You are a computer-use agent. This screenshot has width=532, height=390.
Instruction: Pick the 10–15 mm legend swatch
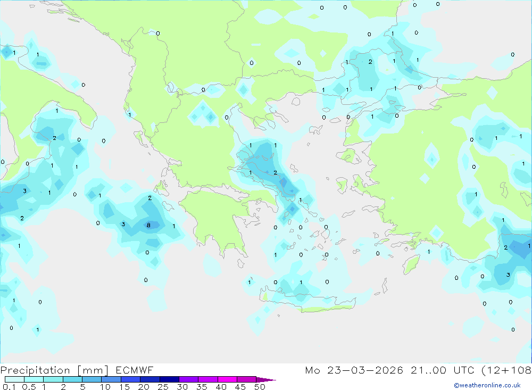[111, 379]
